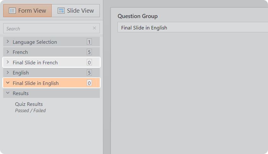Viewport: 268px width, 154px height.
Task: Click the Language Selection count badge
Action: pyautogui.click(x=89, y=42)
